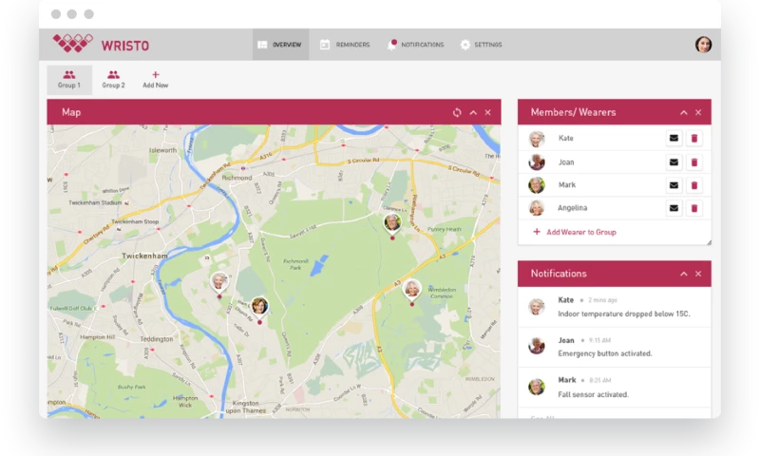Click the Notifications panel title
The height and width of the screenshot is (456, 760).
click(559, 274)
